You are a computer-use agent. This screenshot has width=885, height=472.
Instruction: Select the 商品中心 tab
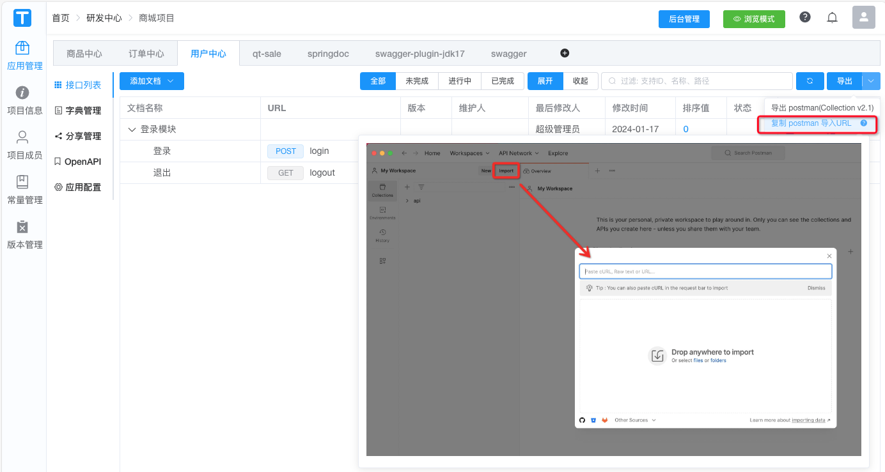pyautogui.click(x=84, y=54)
